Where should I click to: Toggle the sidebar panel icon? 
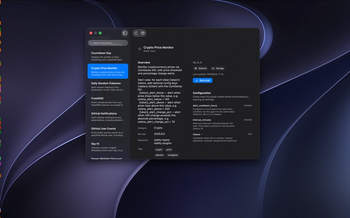coord(125,33)
